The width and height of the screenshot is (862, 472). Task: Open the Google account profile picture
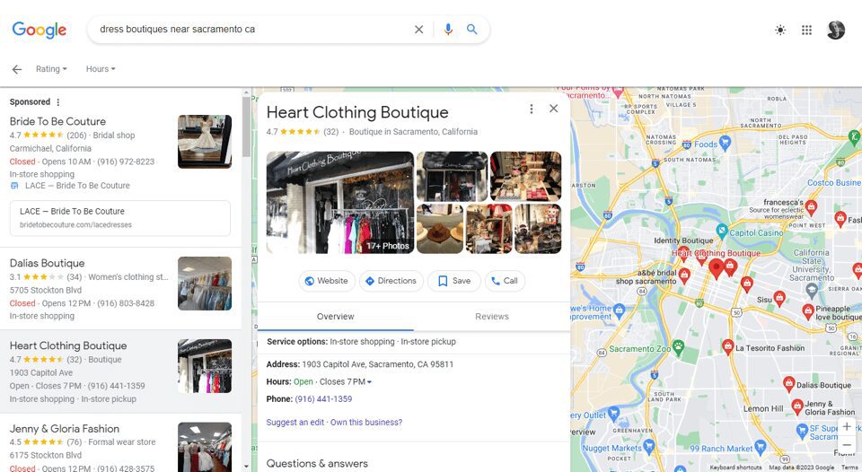836,30
